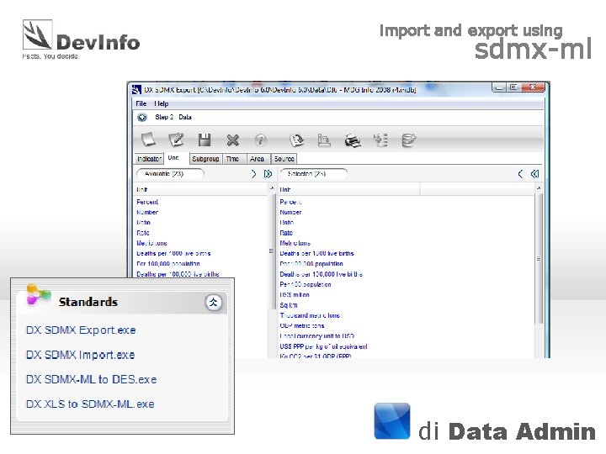Click the New blank sheet toolbar icon
This screenshot has width=606, height=454.
[148, 140]
